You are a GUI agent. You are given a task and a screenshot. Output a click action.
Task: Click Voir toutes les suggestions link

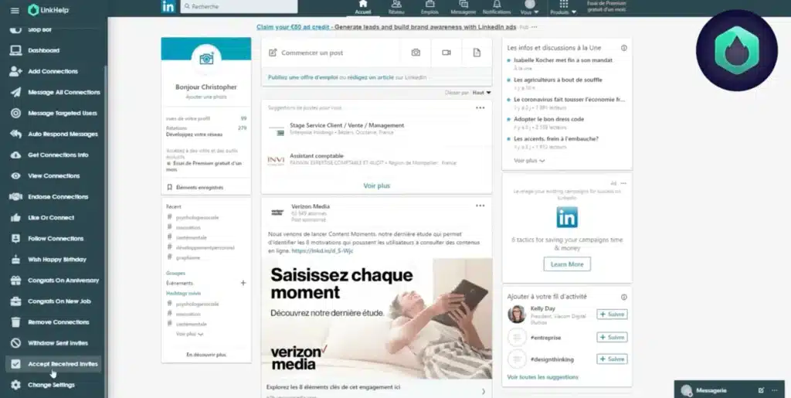543,377
